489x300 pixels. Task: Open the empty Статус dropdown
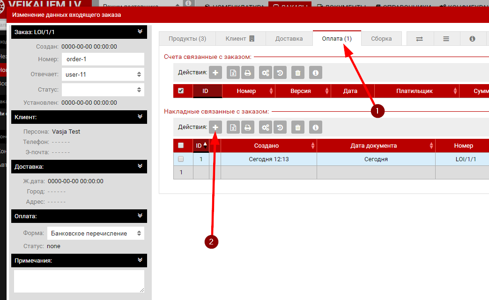[x=103, y=90]
